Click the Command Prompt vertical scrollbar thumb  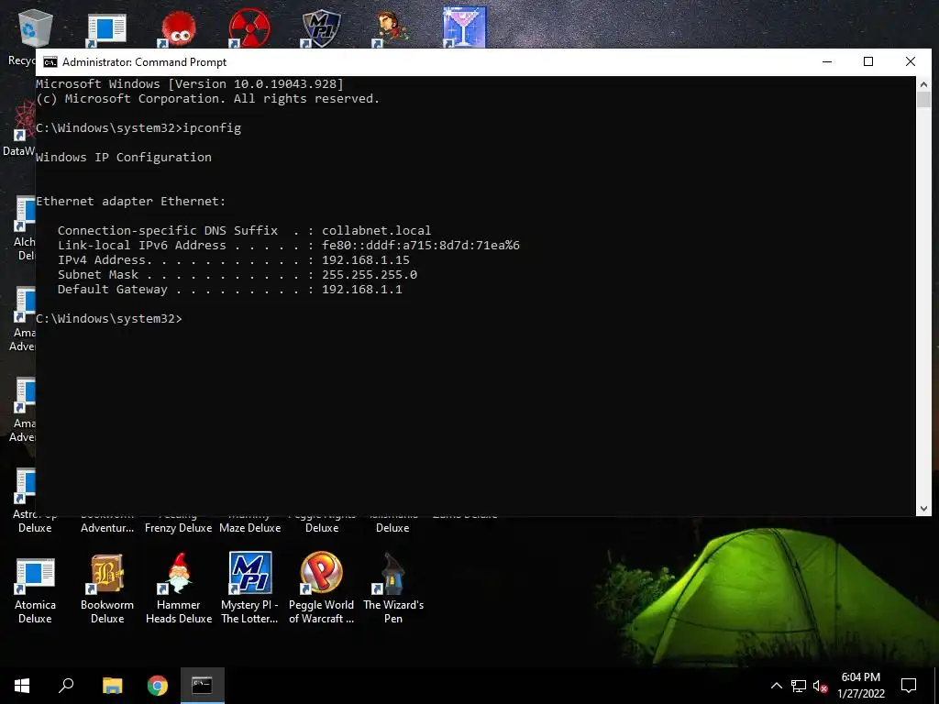(x=923, y=100)
